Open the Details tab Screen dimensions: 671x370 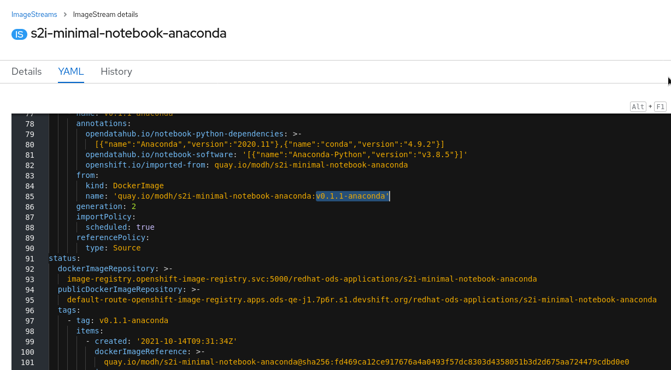pos(27,71)
